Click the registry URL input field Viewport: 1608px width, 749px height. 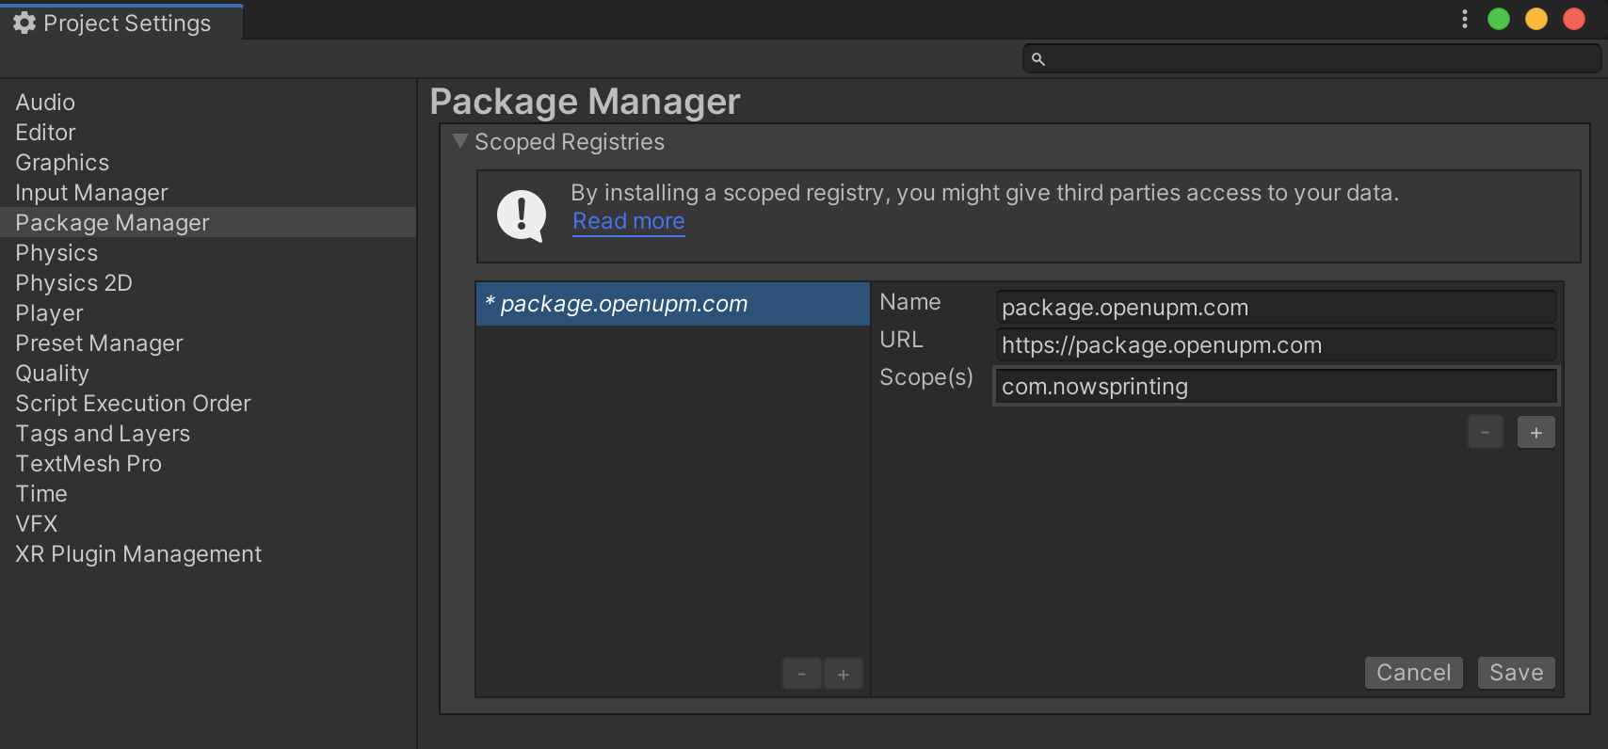coord(1276,344)
